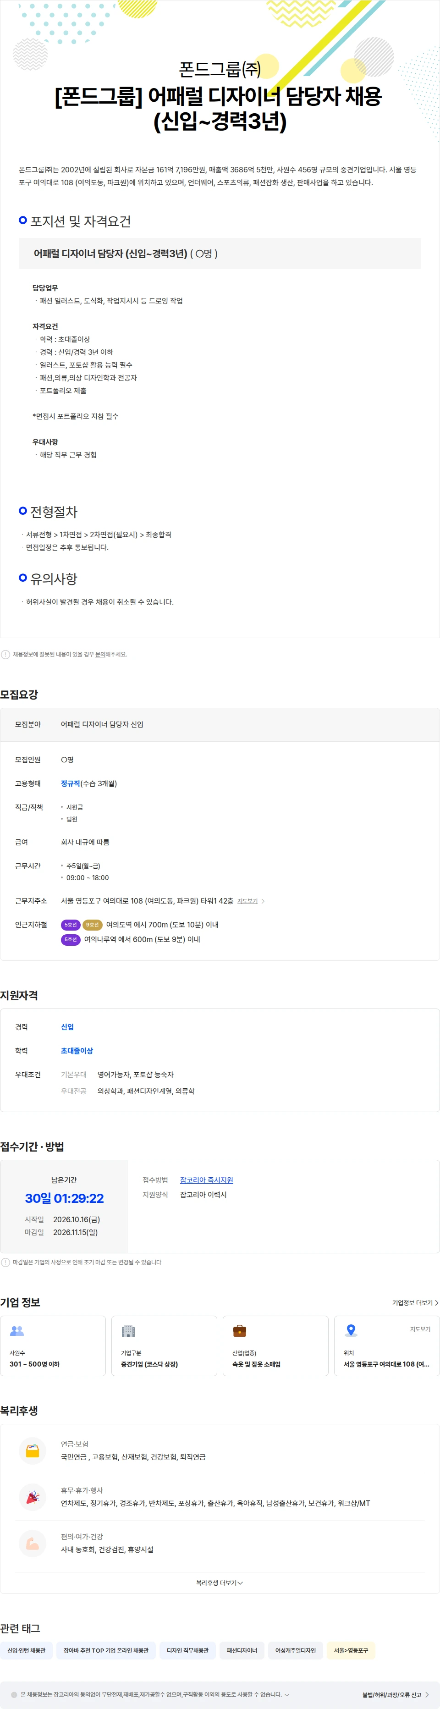The image size is (440, 1709).
Task: Click the chevron next to 기업정보 더보기
Action: click(x=436, y=1303)
